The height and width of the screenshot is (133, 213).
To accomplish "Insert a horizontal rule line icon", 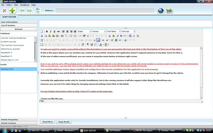I will 90,40.
